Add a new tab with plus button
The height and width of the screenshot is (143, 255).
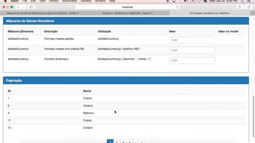253,13
